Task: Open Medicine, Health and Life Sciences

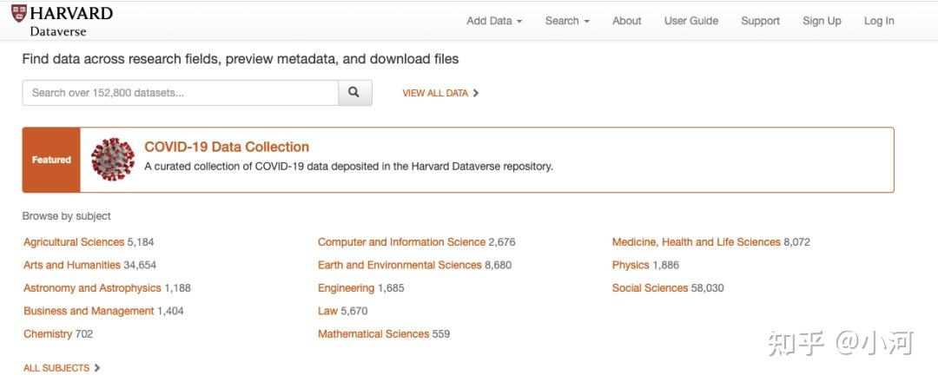Action: coord(696,242)
